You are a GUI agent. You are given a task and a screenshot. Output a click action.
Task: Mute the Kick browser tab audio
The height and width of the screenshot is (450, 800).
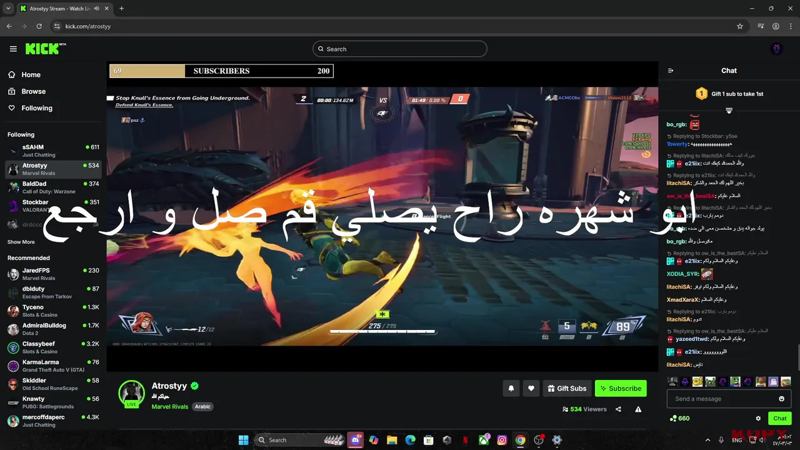pyautogui.click(x=96, y=9)
